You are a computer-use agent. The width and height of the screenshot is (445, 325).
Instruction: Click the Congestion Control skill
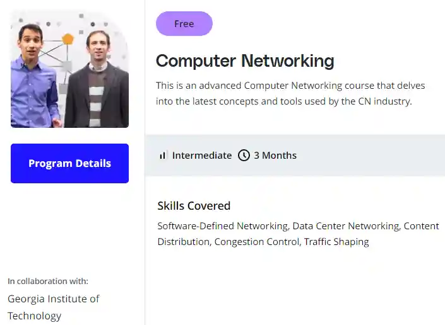(256, 242)
